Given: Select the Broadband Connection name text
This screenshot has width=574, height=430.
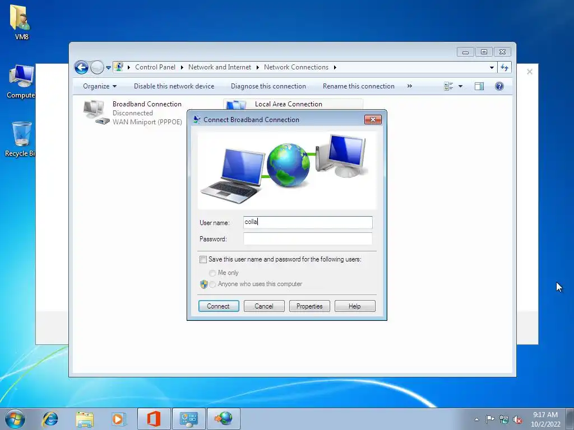Looking at the screenshot, I should pos(147,104).
